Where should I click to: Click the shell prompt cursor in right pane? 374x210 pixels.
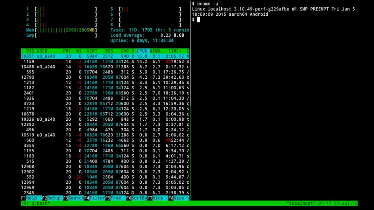coord(198,19)
